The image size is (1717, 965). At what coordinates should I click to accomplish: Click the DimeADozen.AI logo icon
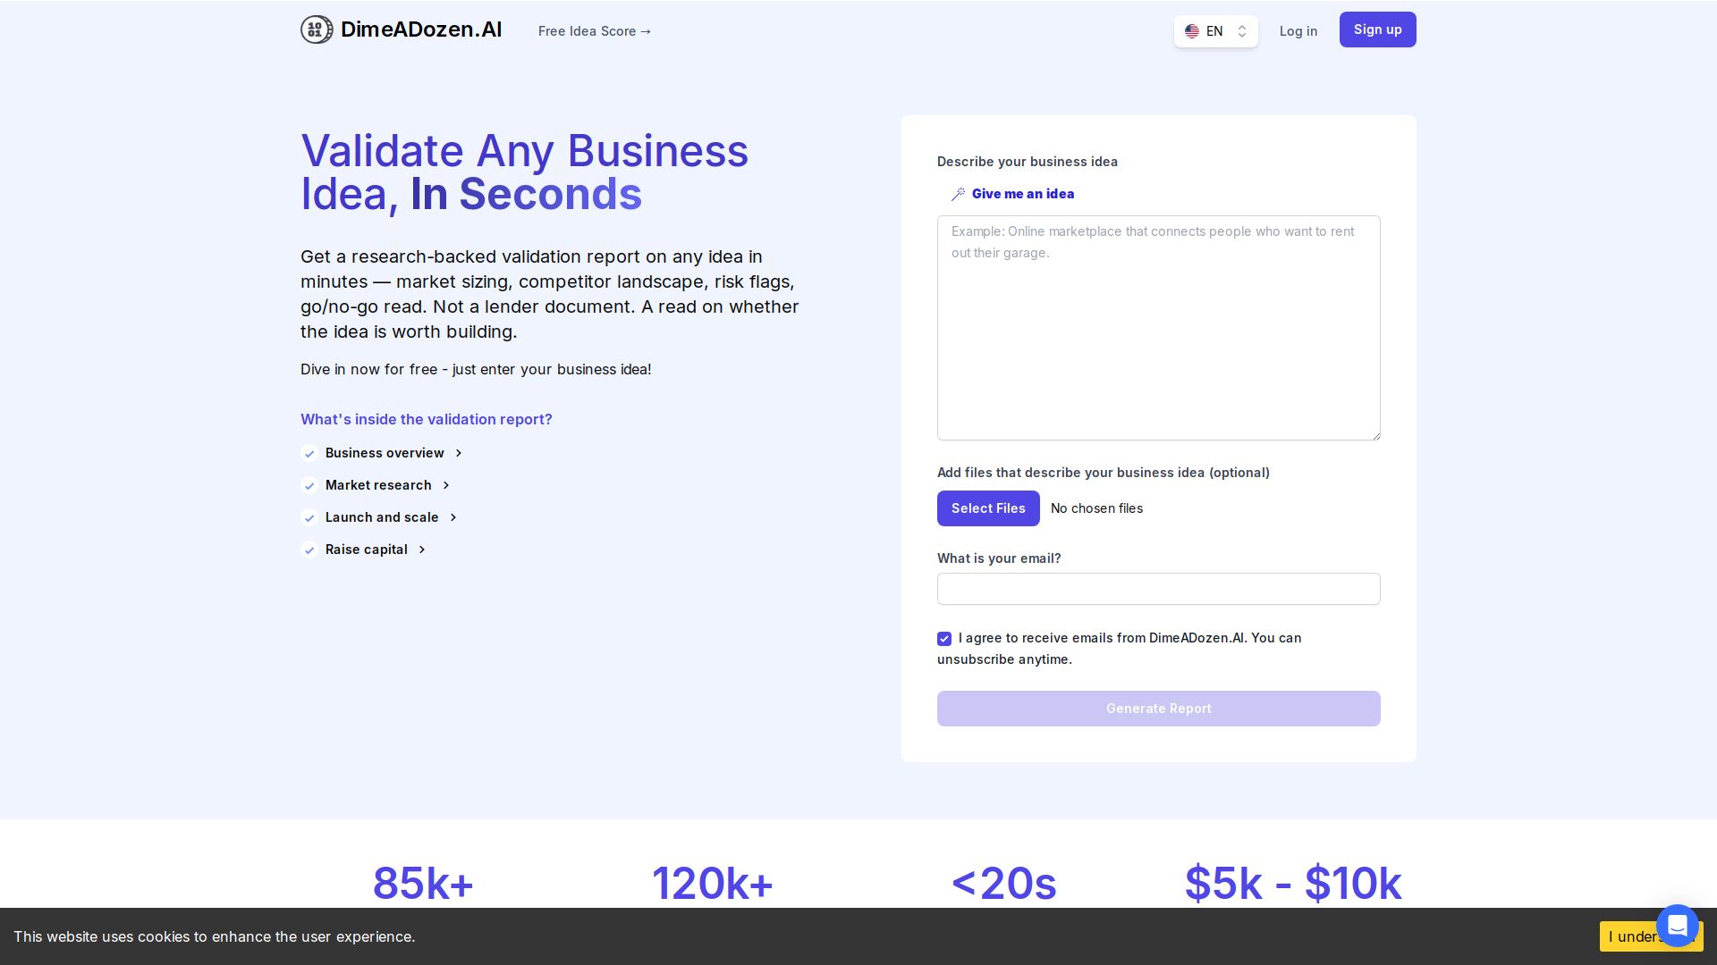coord(317,29)
